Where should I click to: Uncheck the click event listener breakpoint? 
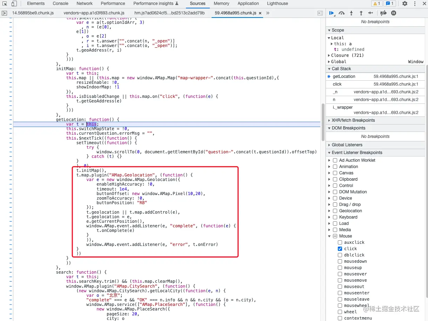pos(340,248)
